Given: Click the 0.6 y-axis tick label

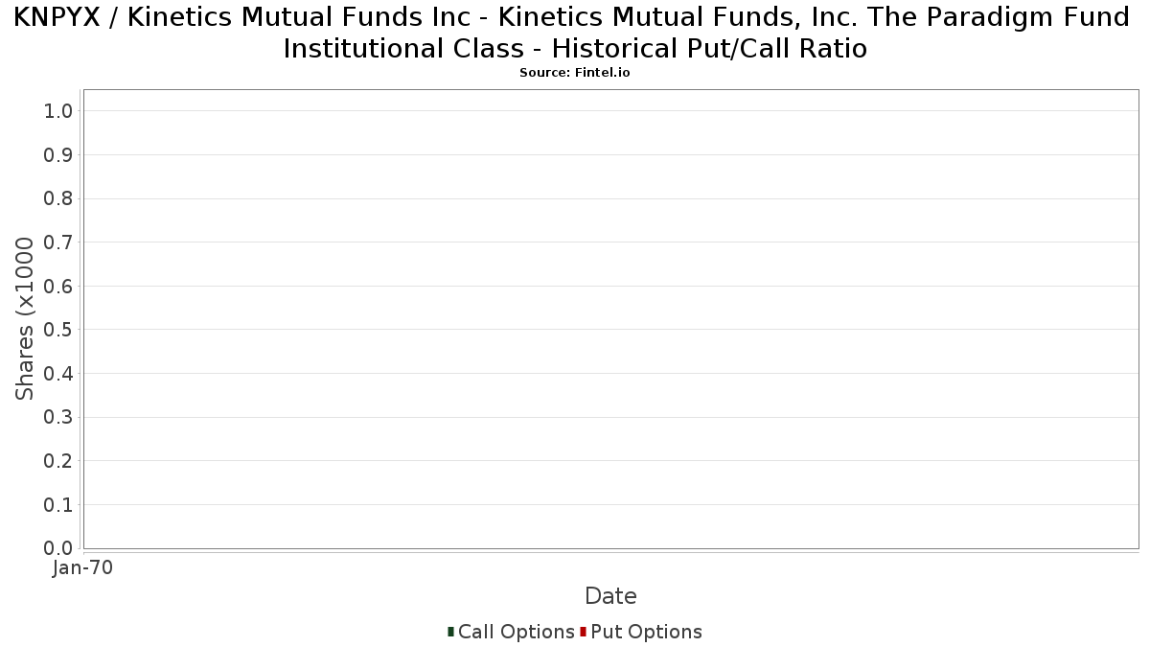Looking at the screenshot, I should click(x=58, y=287).
